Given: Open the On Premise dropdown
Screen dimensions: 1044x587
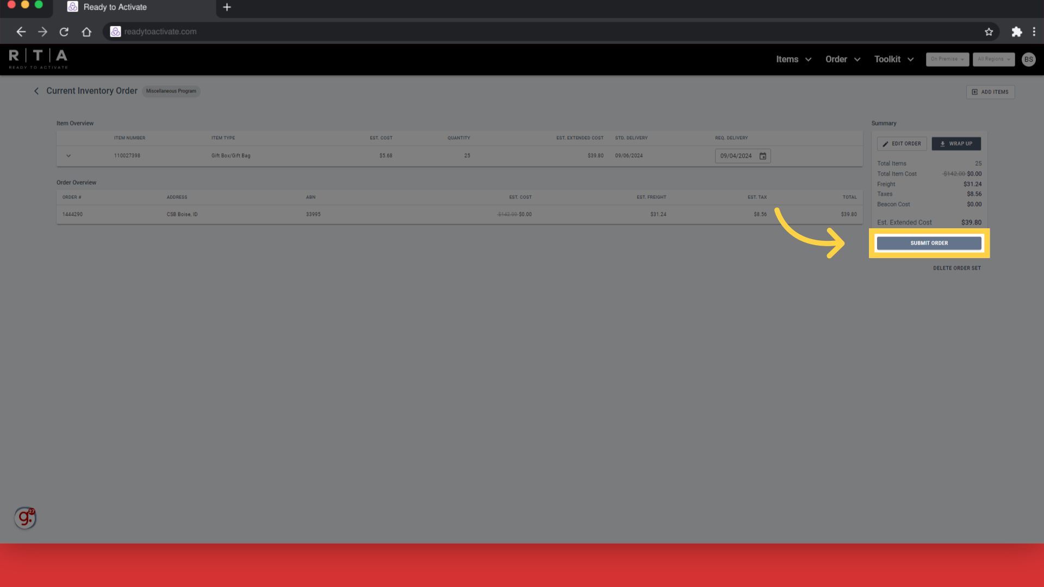Looking at the screenshot, I should click(947, 59).
